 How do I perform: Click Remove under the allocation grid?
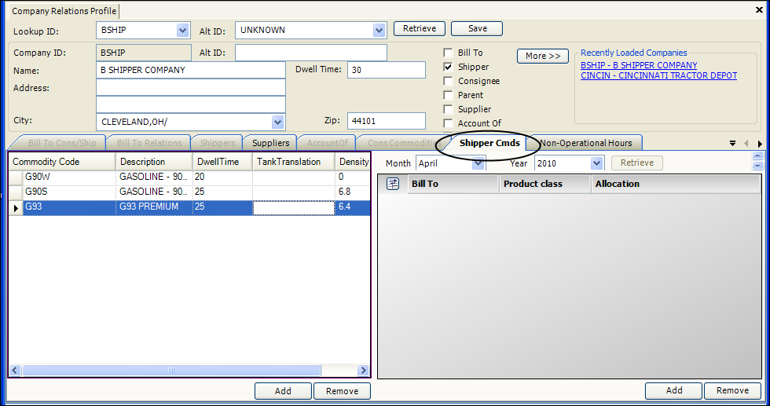732,390
